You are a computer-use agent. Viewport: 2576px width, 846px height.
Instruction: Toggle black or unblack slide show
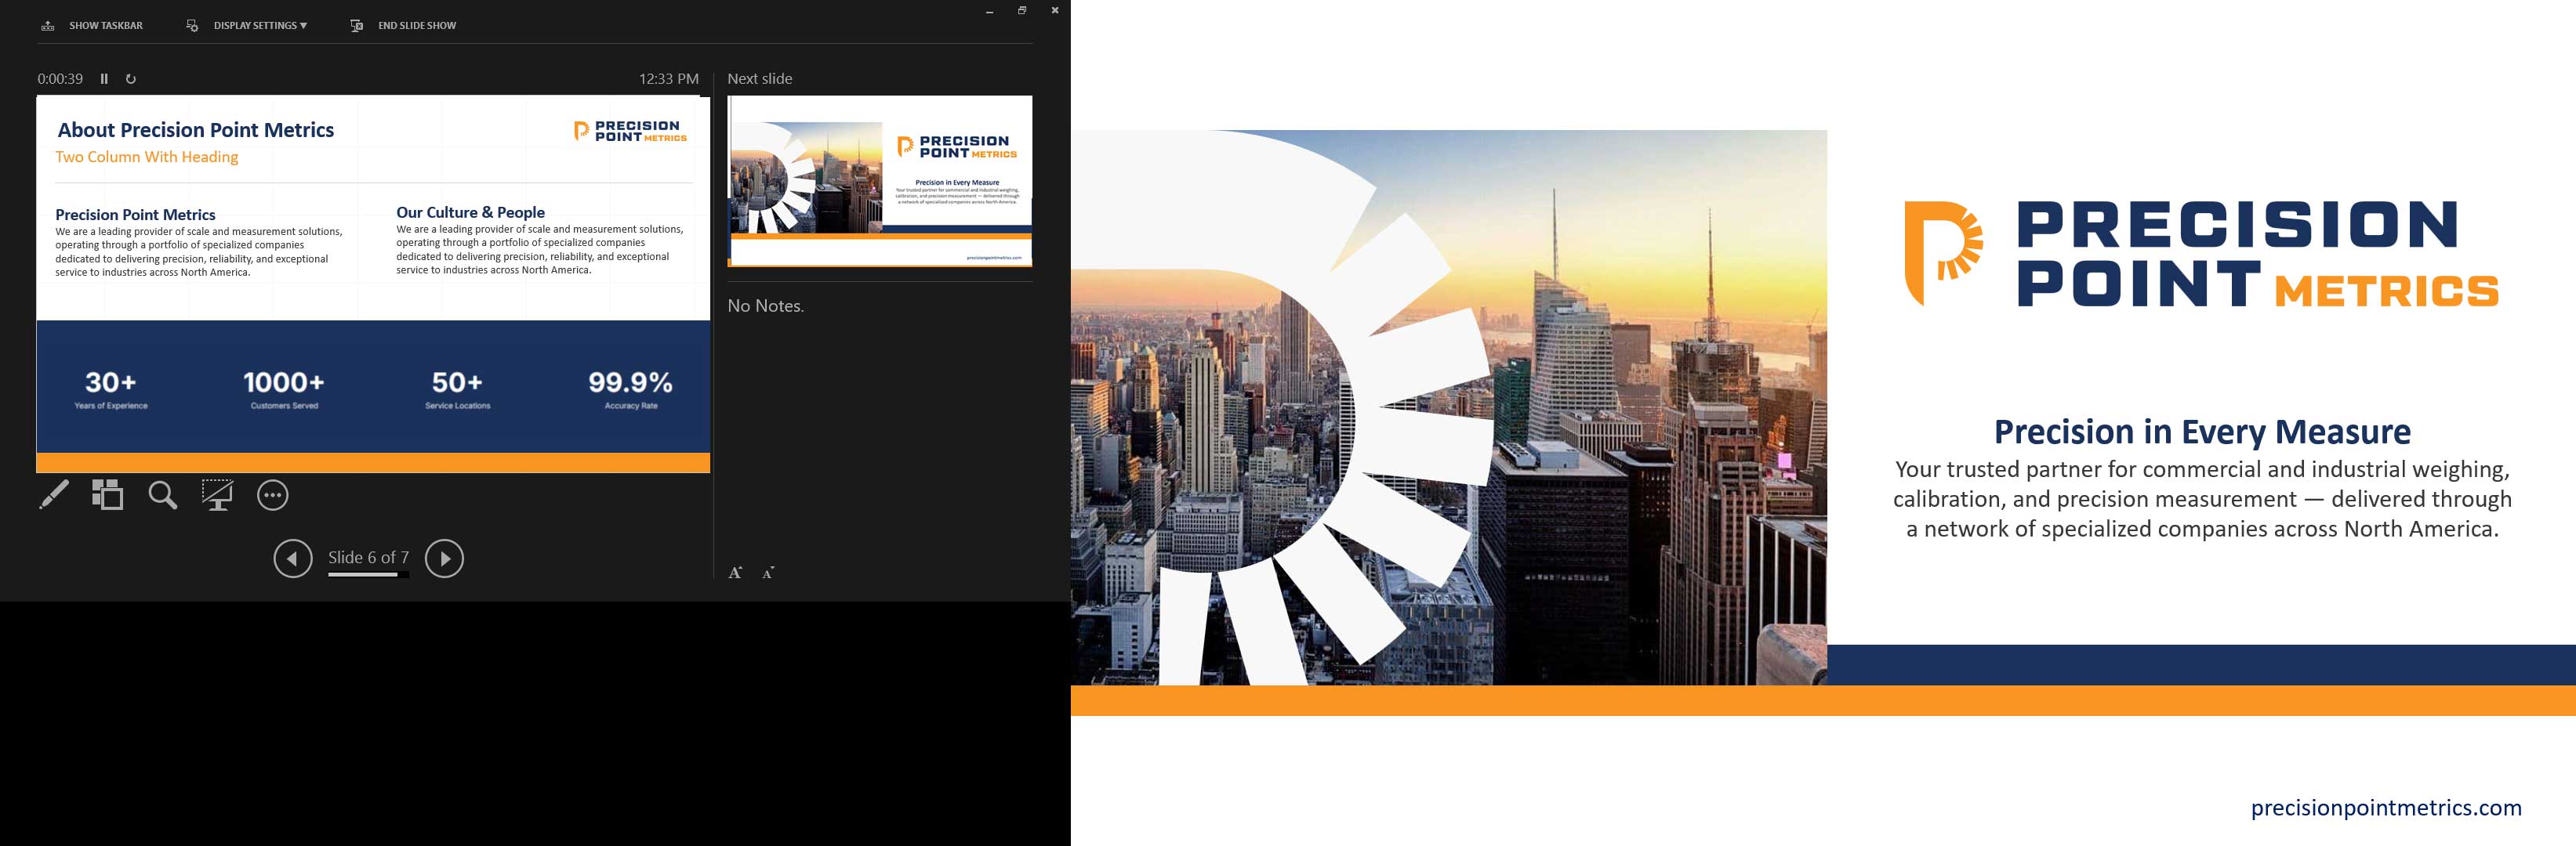[x=217, y=494]
